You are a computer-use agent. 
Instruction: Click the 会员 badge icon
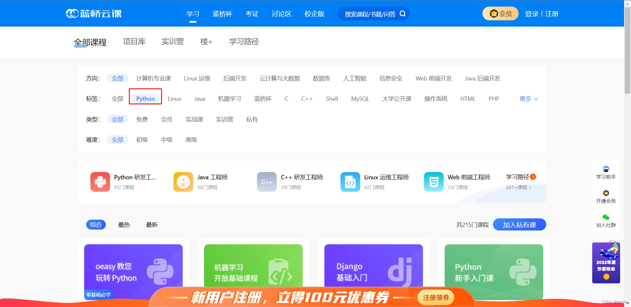click(x=494, y=13)
